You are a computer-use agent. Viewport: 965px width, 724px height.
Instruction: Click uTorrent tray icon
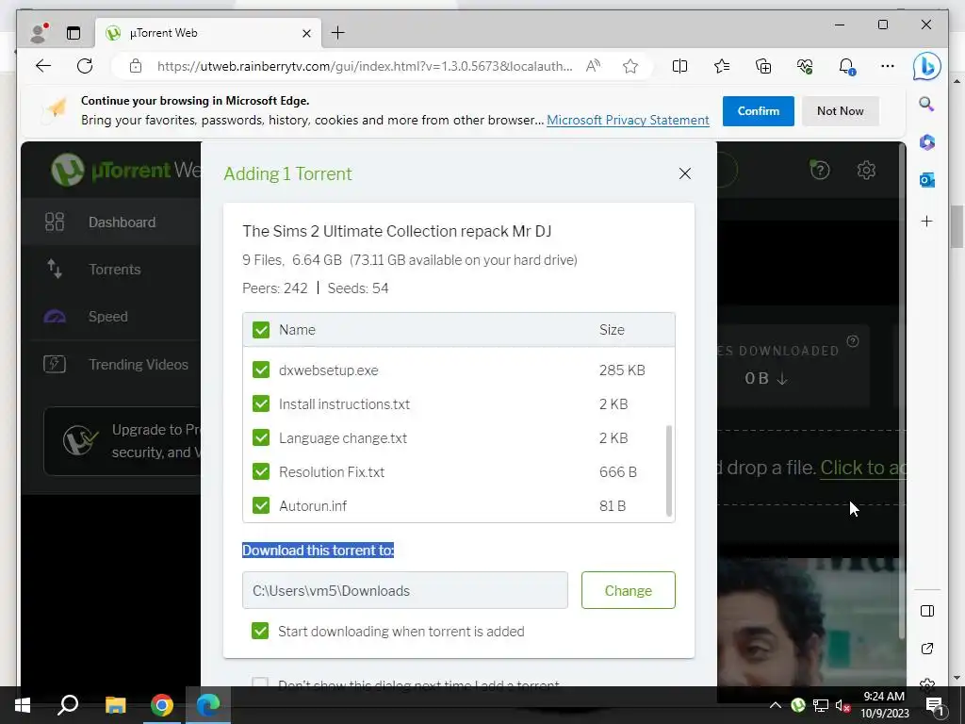(798, 705)
